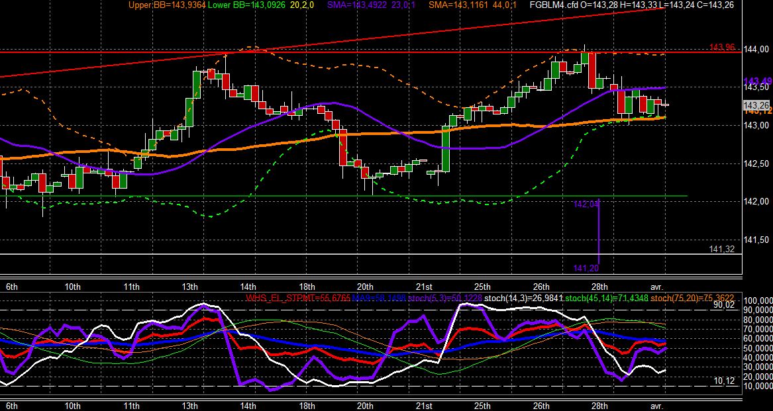Click the red 'WHS_EL_STPMT=55,6765' indicator label

point(299,298)
